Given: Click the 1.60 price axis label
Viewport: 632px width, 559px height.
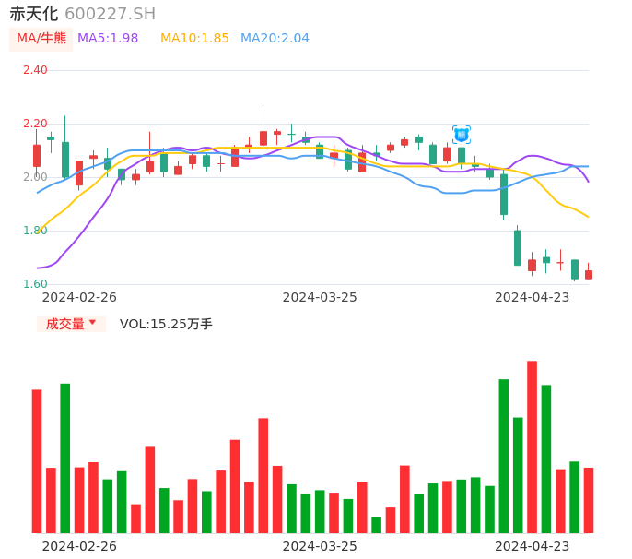Looking at the screenshot, I should [35, 284].
